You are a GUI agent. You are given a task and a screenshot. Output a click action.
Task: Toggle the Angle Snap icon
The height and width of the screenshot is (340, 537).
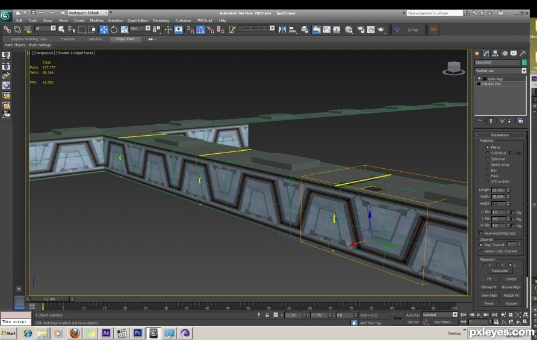tap(200, 29)
